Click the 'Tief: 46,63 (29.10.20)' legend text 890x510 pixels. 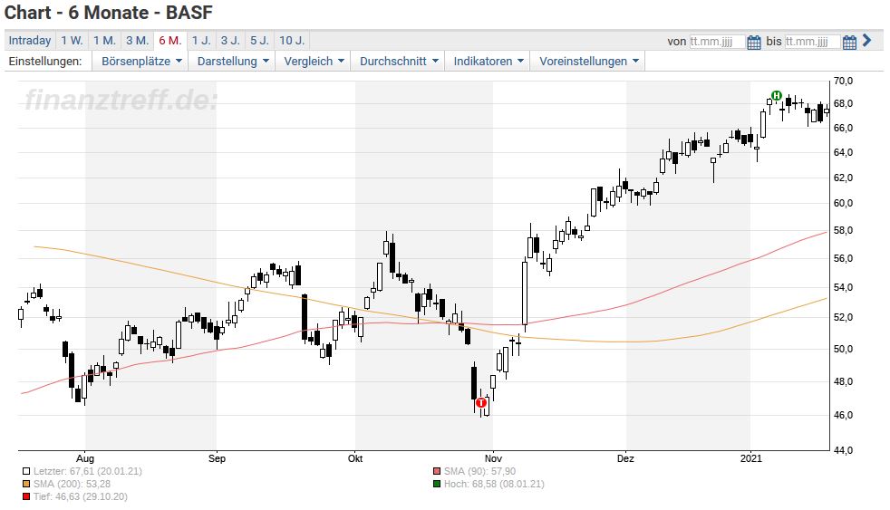(x=80, y=497)
